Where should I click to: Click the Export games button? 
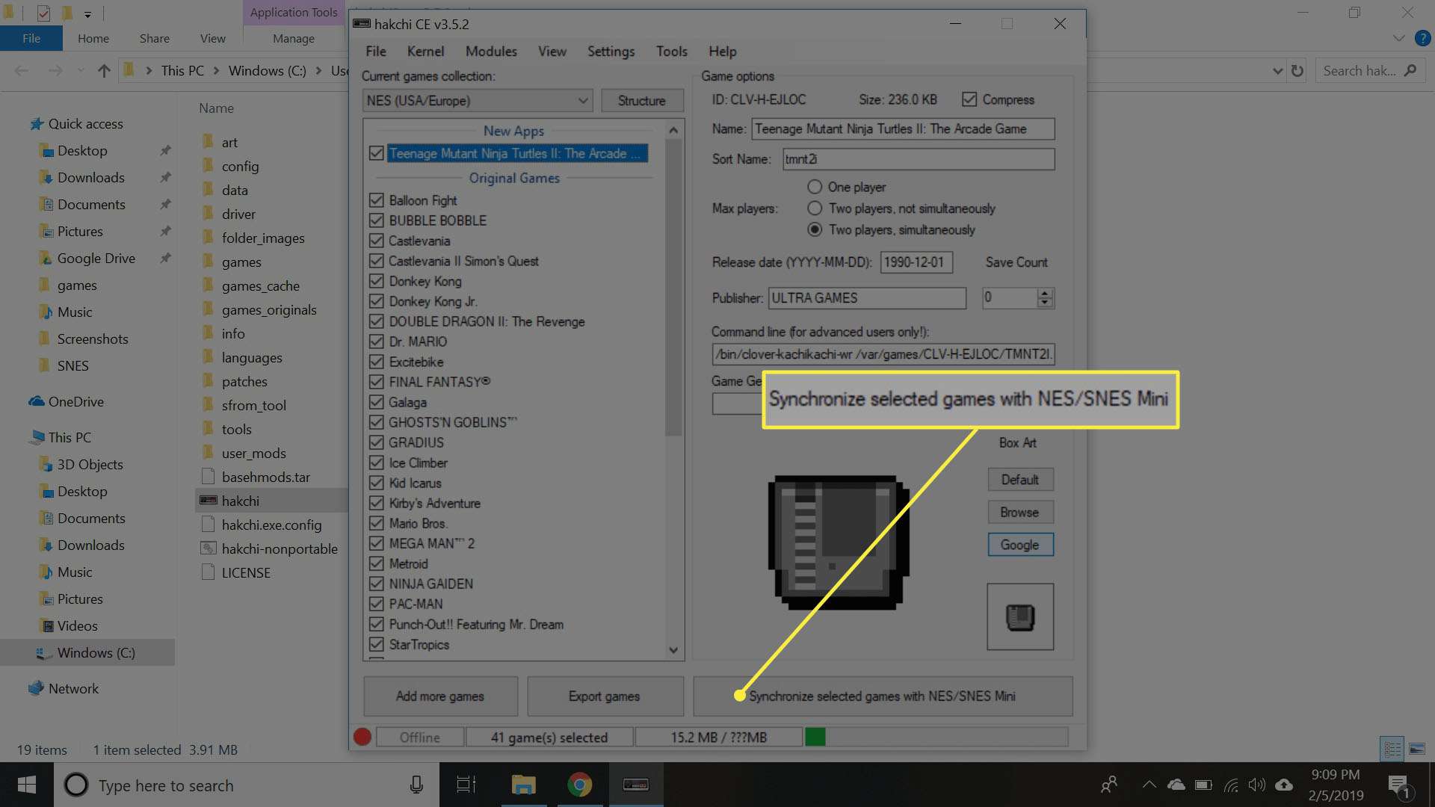pyautogui.click(x=604, y=696)
